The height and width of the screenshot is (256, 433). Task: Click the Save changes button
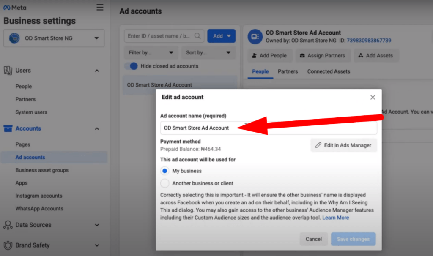click(x=353, y=239)
